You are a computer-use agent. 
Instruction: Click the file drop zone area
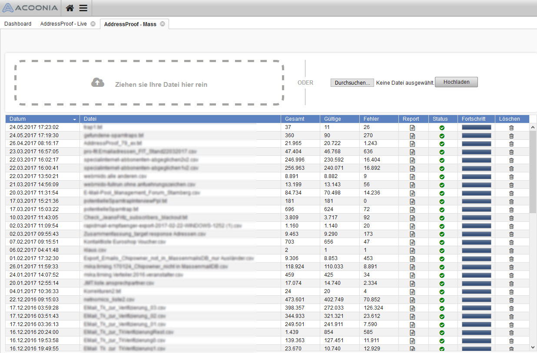[x=149, y=82]
